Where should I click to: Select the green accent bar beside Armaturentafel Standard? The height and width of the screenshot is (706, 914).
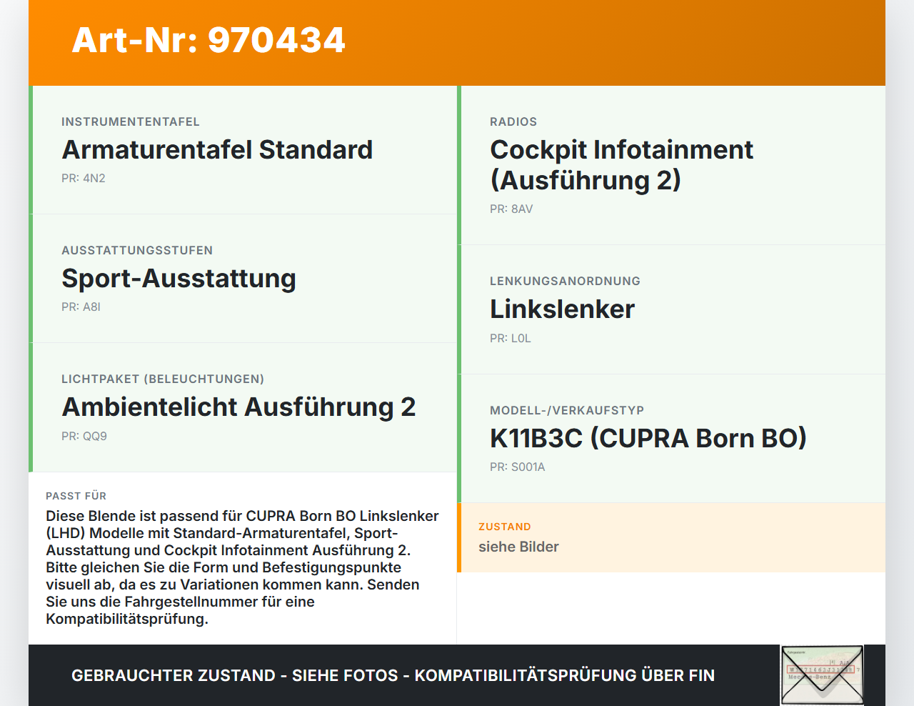[30, 150]
